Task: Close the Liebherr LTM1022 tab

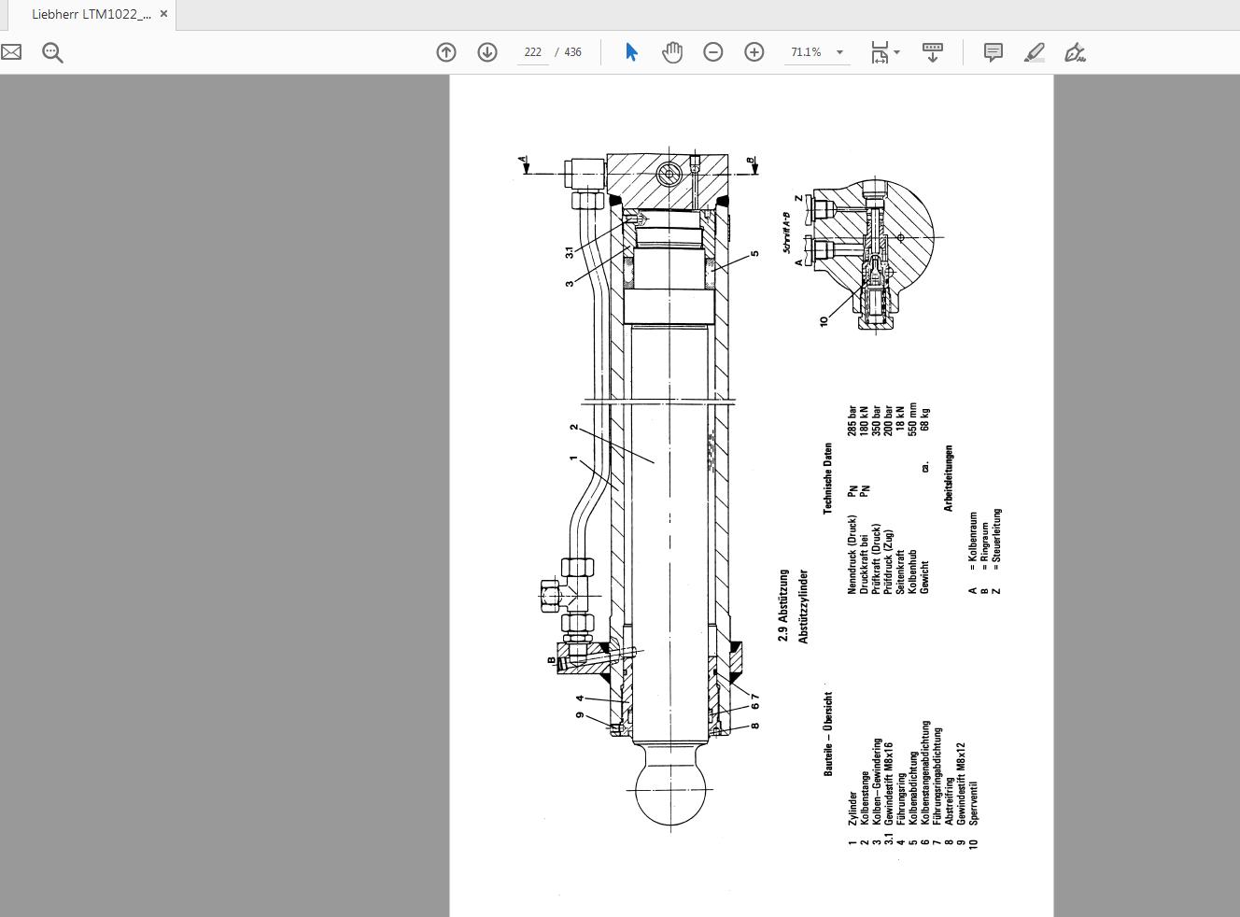Action: (x=162, y=14)
